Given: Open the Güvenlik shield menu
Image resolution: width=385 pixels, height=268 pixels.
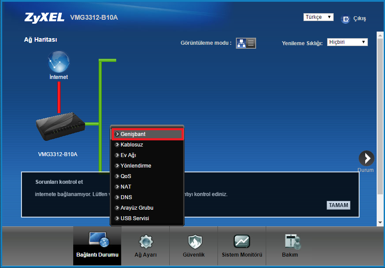Looking at the screenshot, I should pos(194,246).
